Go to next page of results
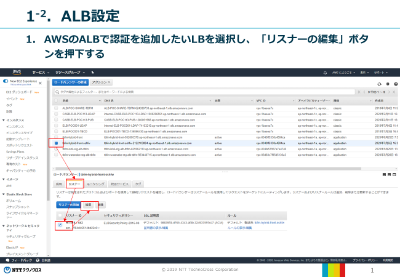This screenshot has width=400, height=277. pyautogui.click(x=389, y=92)
